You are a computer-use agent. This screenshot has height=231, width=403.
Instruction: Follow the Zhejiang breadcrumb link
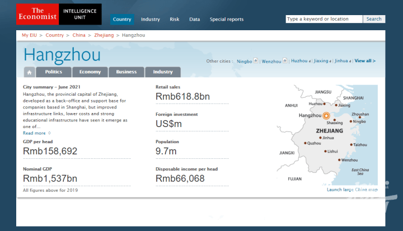pos(104,35)
